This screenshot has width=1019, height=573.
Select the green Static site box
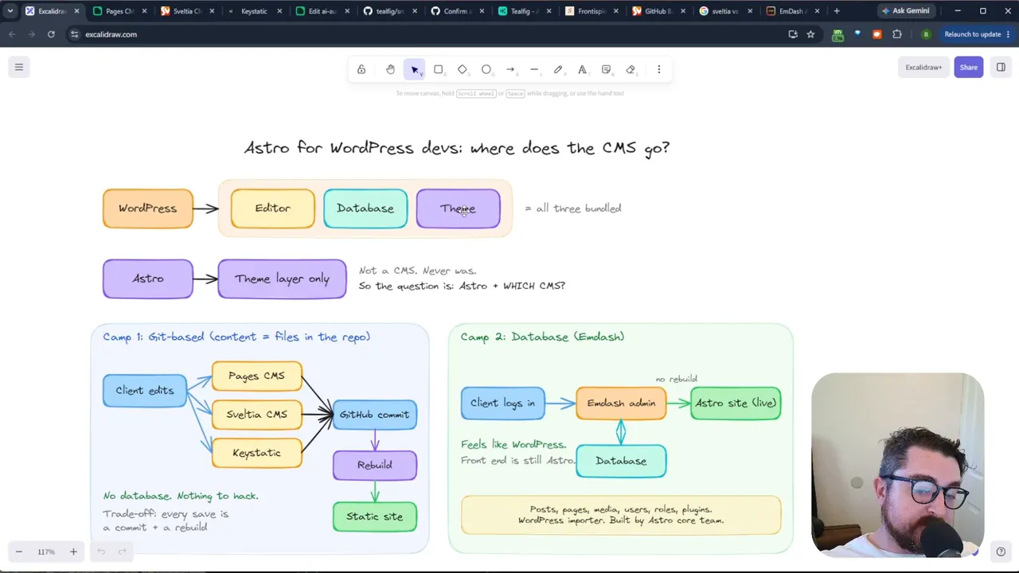tap(375, 516)
